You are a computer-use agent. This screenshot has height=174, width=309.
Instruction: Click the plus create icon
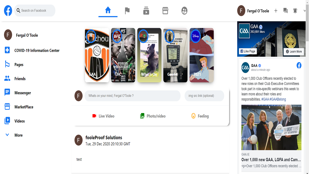[x=276, y=11]
